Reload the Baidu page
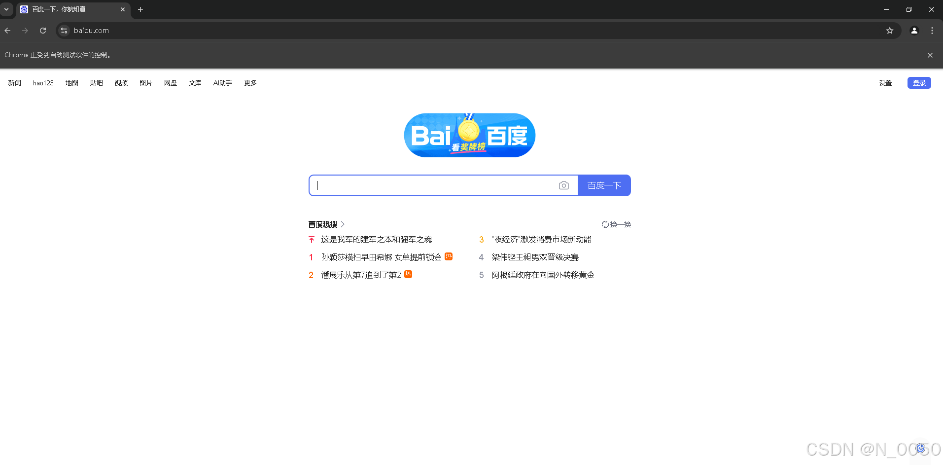The image size is (943, 465). pos(43,31)
